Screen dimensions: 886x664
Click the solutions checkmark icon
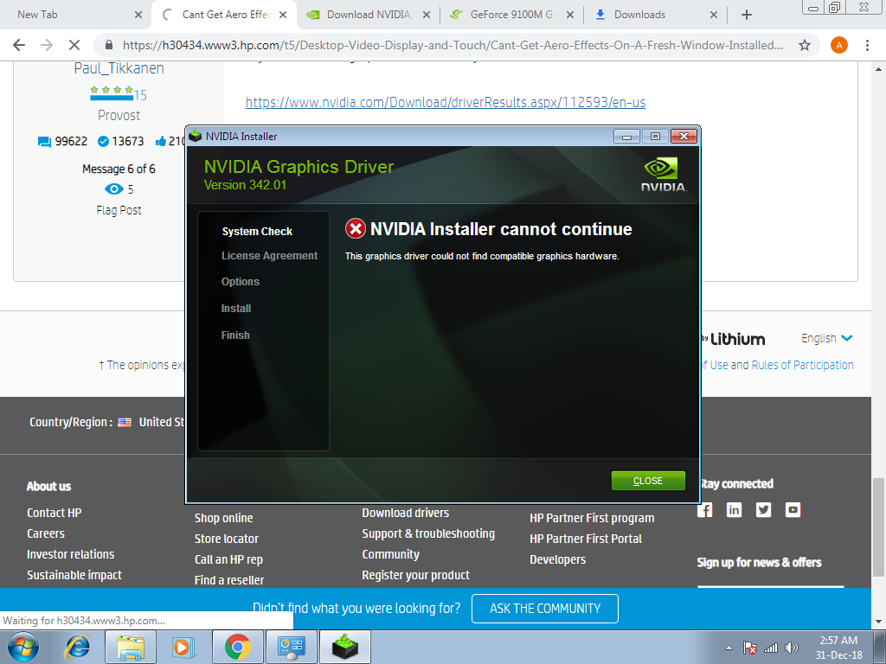click(x=103, y=141)
